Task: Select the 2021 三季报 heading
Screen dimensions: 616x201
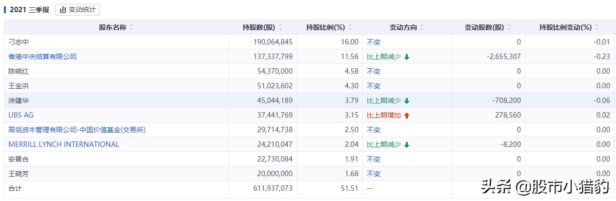Action: tap(29, 9)
